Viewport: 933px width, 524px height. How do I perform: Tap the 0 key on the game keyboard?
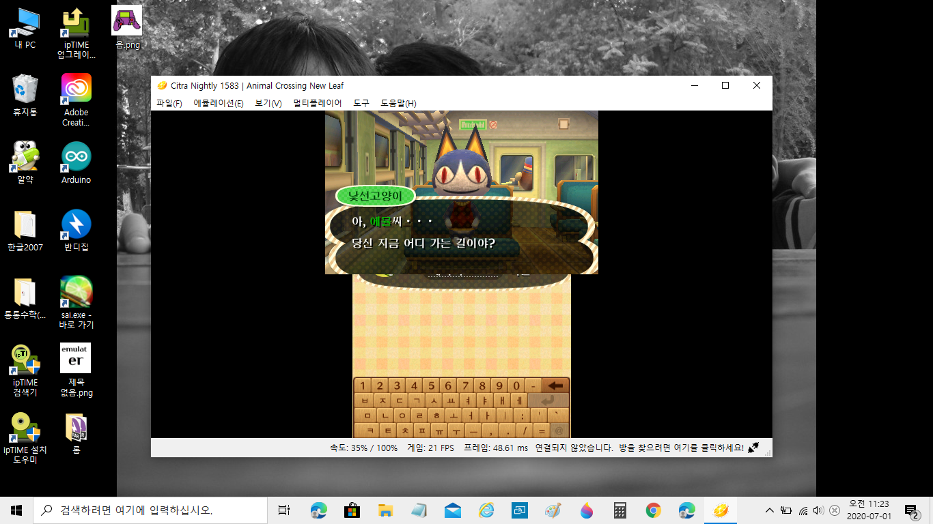[517, 385]
